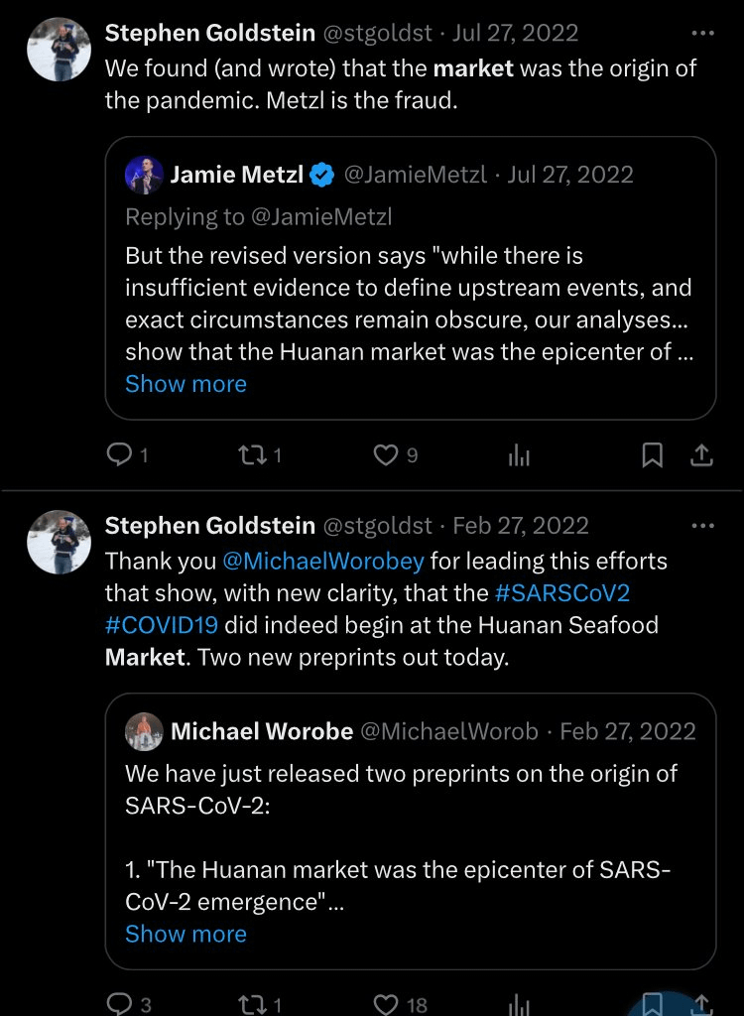Open Stephen Goldstein's avatar on top tweet
744x1016 pixels.
60,49
